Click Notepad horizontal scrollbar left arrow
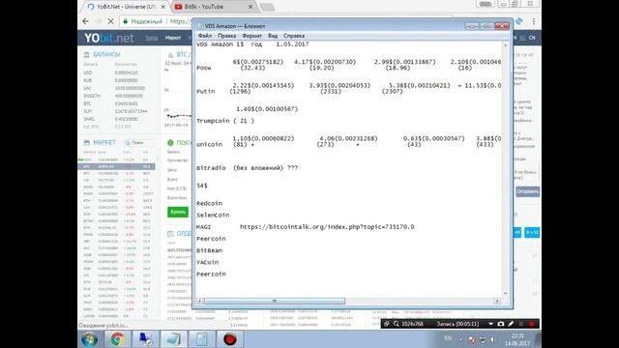The image size is (619, 348). [x=199, y=301]
